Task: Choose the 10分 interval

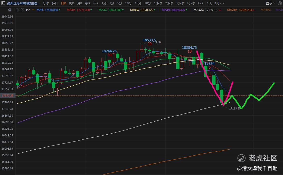Action: 128,3
